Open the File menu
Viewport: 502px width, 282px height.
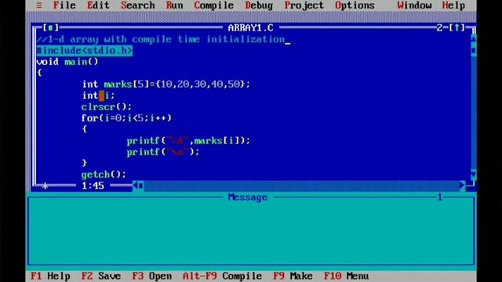[x=64, y=5]
